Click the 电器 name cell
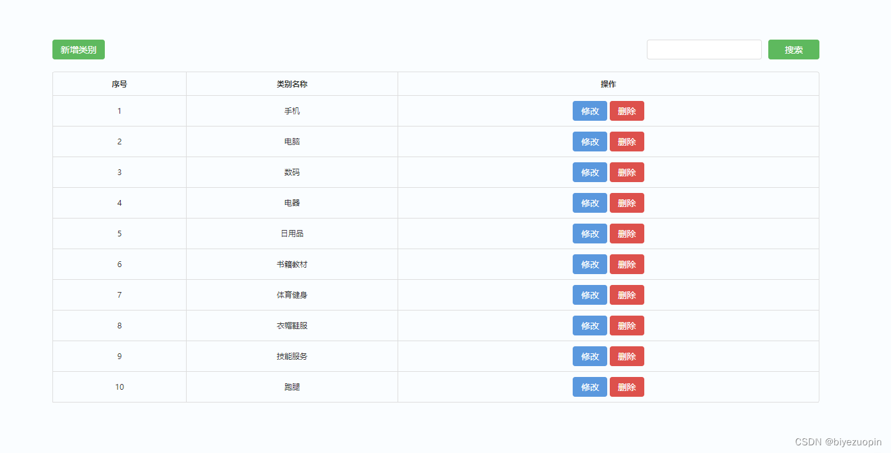The width and height of the screenshot is (891, 453). tap(292, 203)
